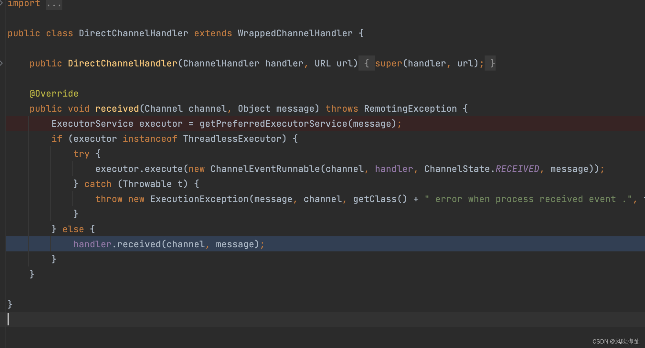Viewport: 645px width, 348px height.
Task: Select the RemotingException type
Action: click(410, 109)
